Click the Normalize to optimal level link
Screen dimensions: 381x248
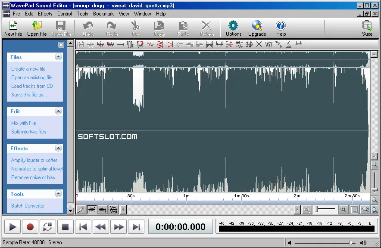pyautogui.click(x=37, y=169)
